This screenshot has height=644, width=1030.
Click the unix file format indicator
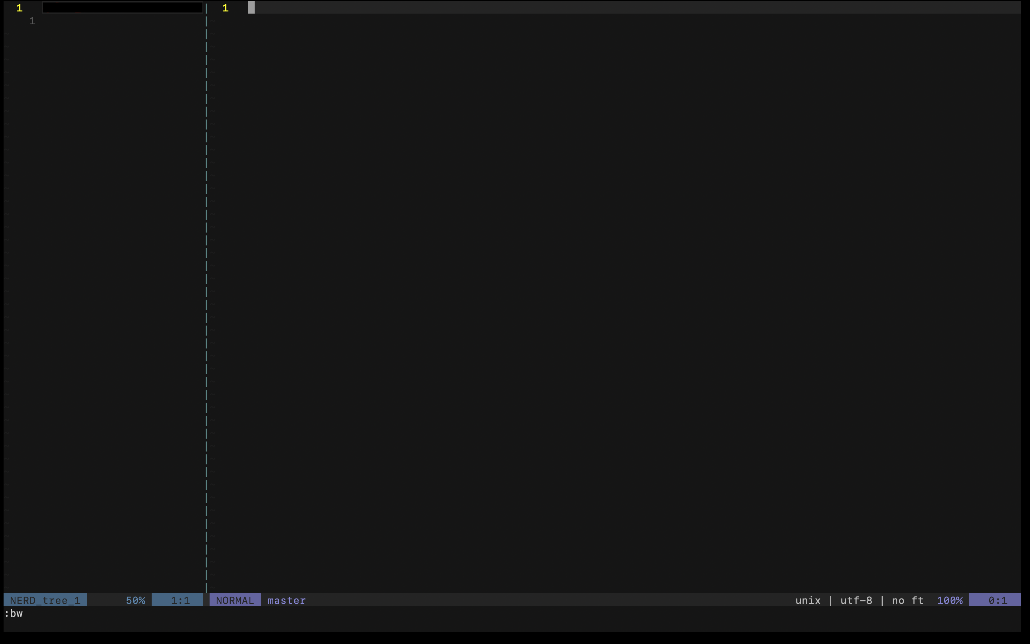point(808,600)
